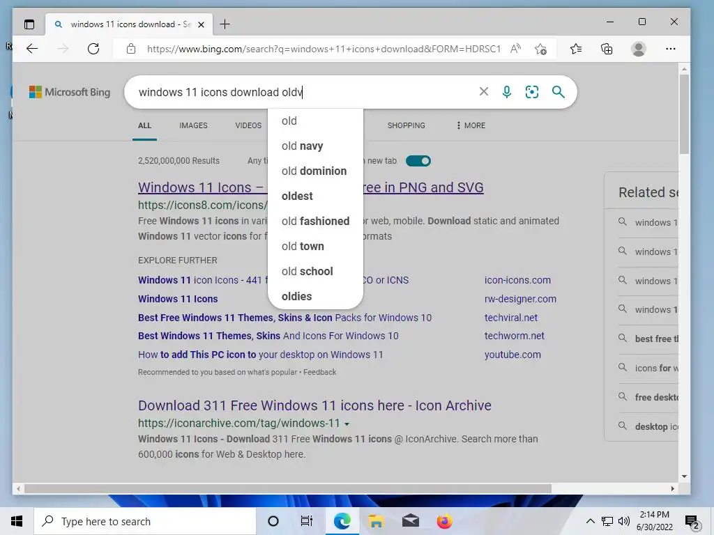Screen dimensions: 714x535
Task: Switch to the VIDEOS tab
Action: tap(248, 125)
